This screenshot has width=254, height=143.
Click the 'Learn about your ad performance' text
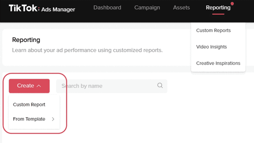coord(87,50)
